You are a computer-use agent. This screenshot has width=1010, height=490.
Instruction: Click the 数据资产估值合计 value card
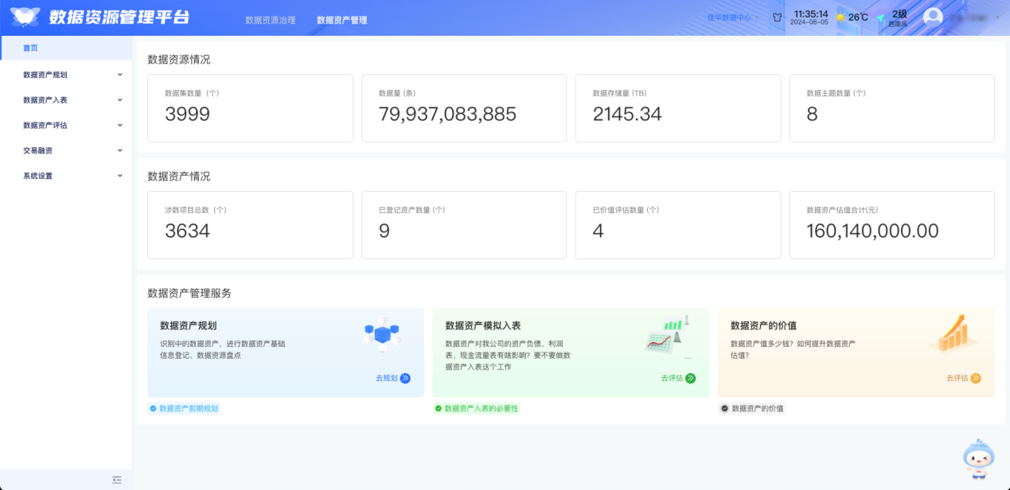coord(891,224)
